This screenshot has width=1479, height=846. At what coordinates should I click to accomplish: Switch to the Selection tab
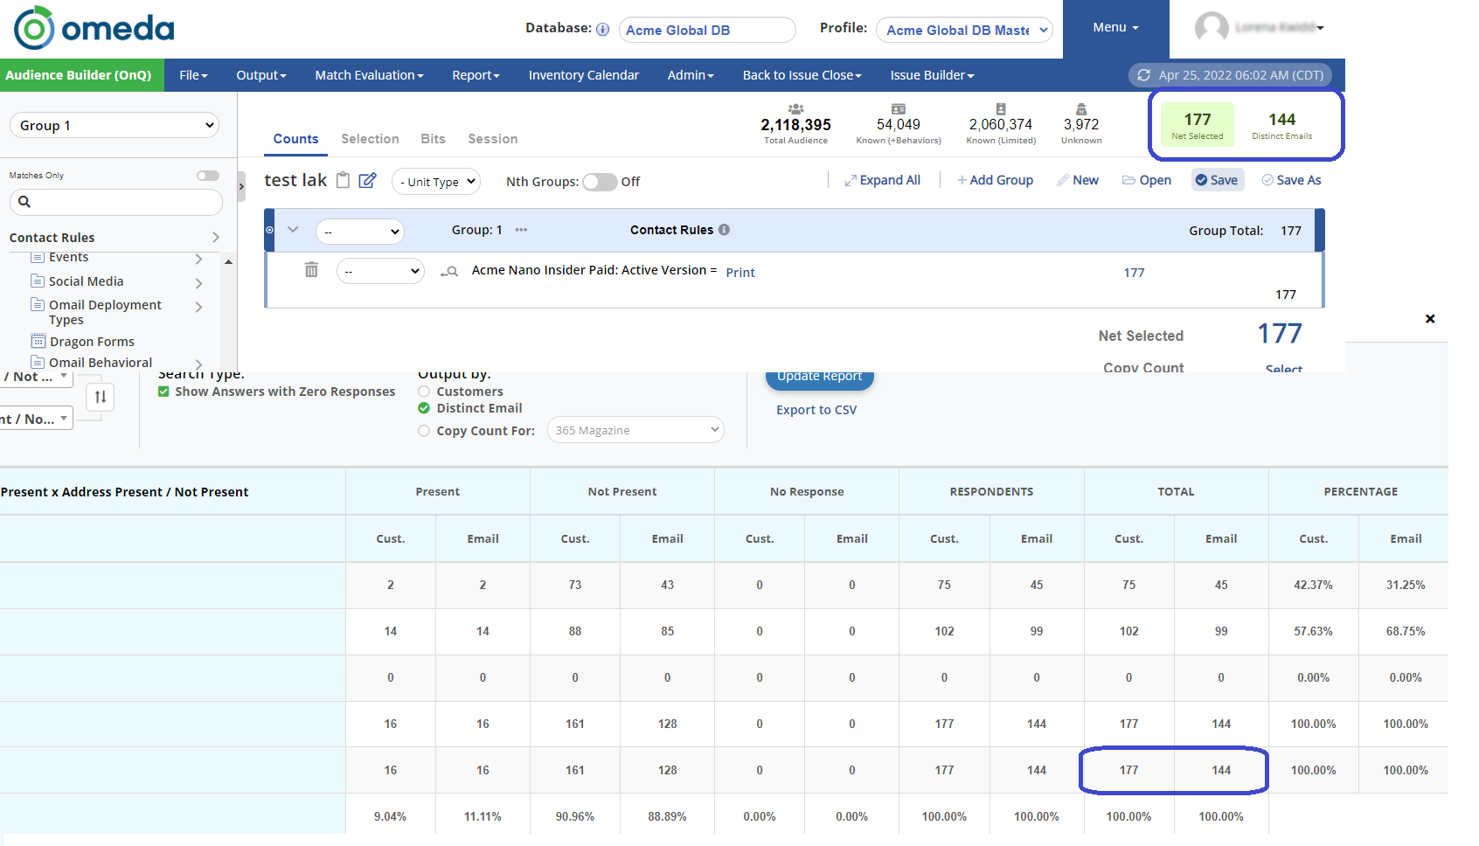[370, 139]
